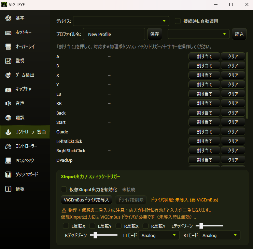The image size is (253, 249).
Task: Click 割り当て for the RightStickClick row
Action: 204,150
